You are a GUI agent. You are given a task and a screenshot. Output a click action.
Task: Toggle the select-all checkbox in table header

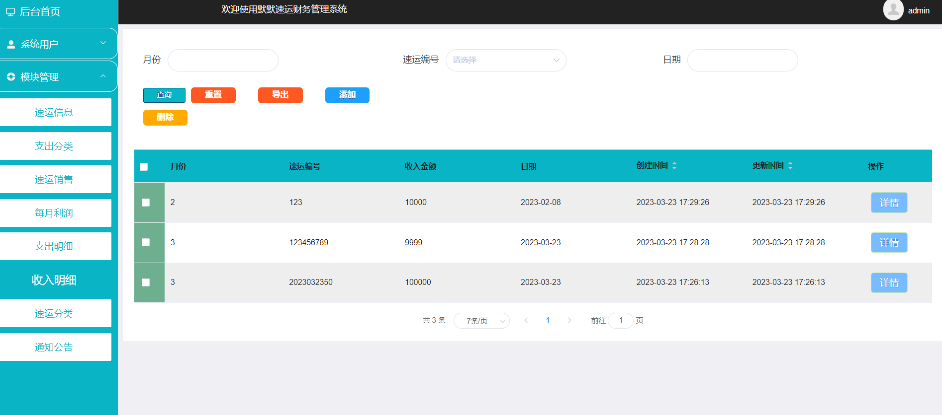coord(144,167)
